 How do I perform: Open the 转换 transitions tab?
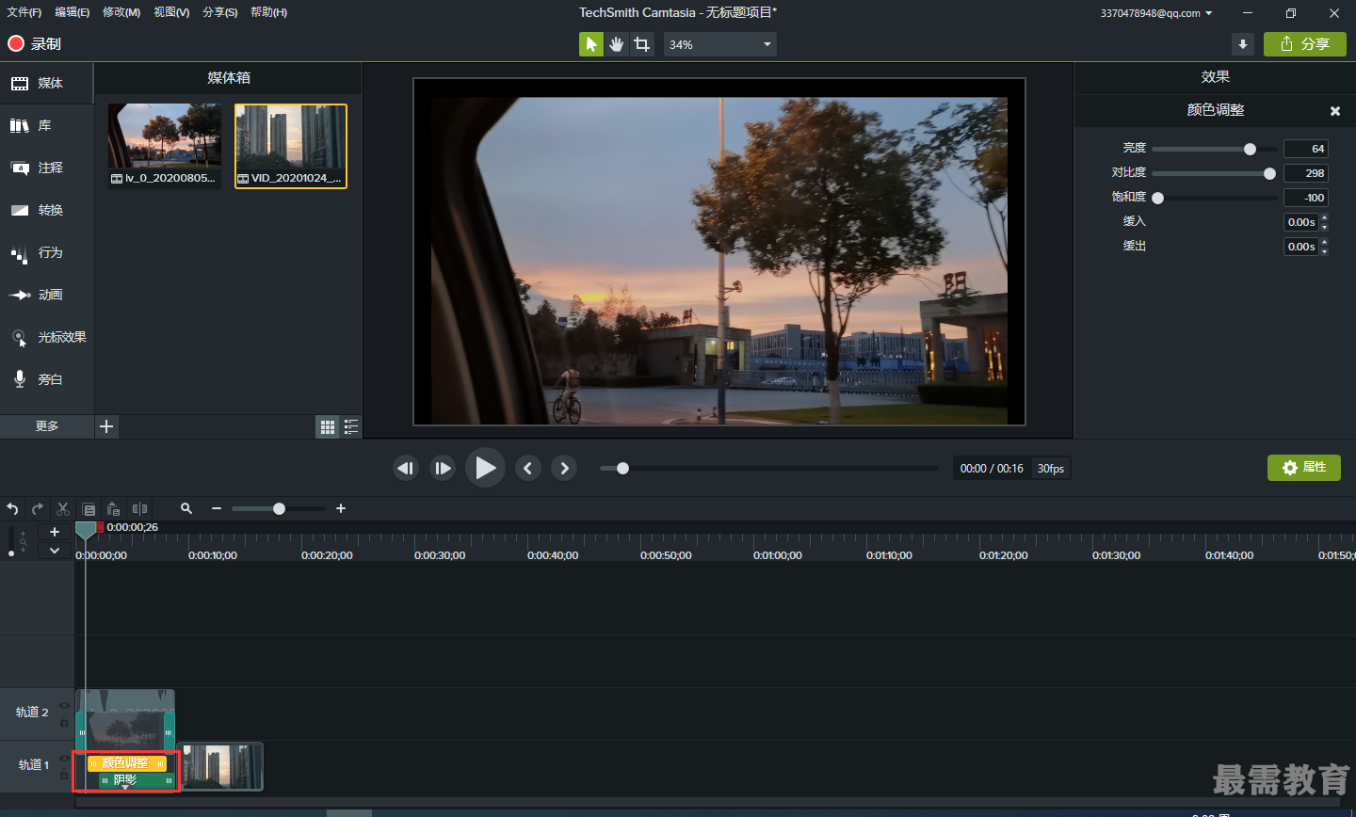click(46, 210)
